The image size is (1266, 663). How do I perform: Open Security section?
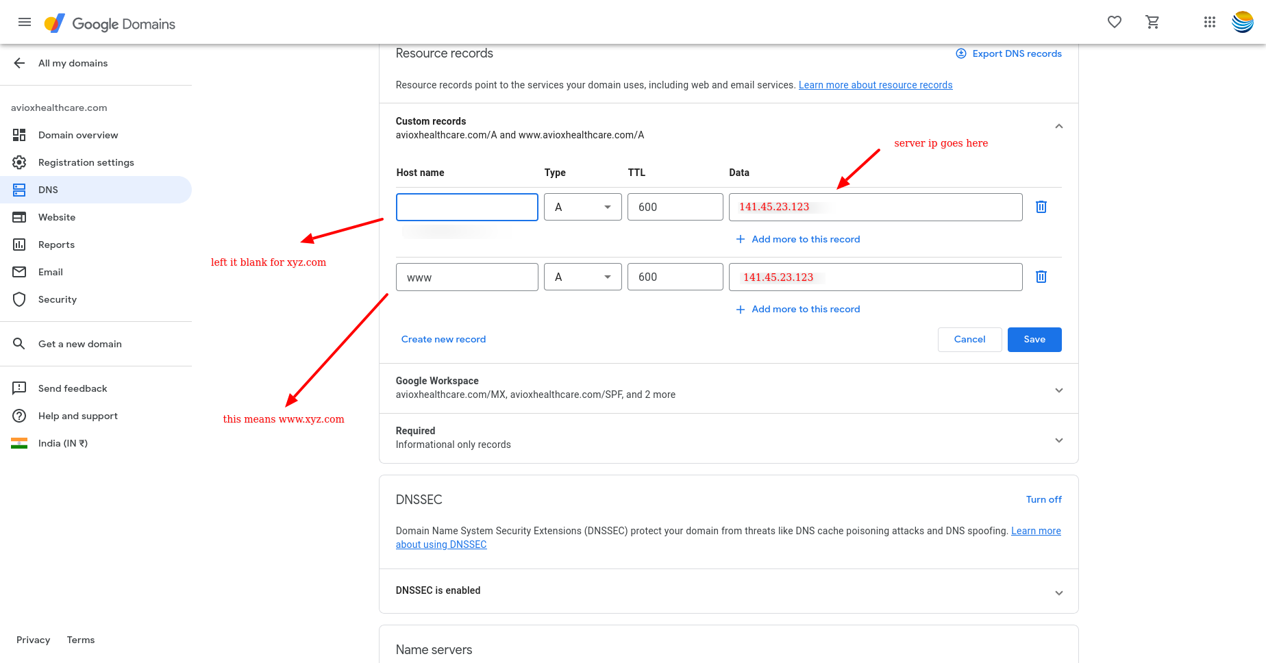pos(58,299)
